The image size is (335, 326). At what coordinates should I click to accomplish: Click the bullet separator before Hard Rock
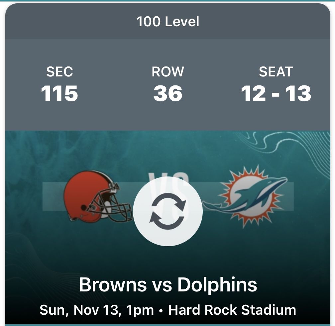tap(161, 311)
